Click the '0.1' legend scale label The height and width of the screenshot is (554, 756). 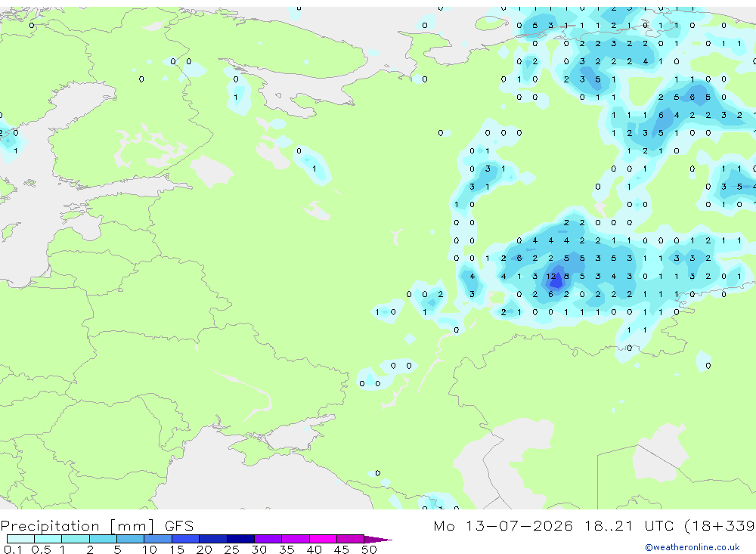(x=13, y=549)
